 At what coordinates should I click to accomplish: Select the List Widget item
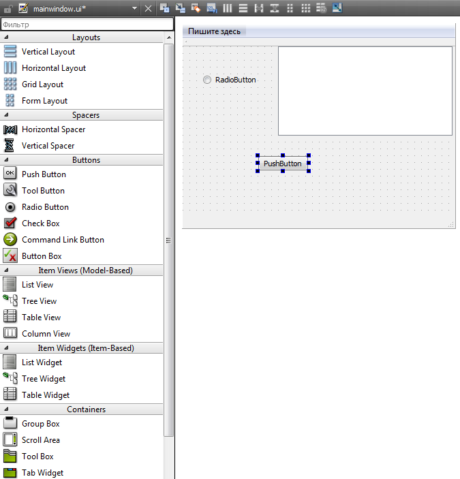click(82, 362)
